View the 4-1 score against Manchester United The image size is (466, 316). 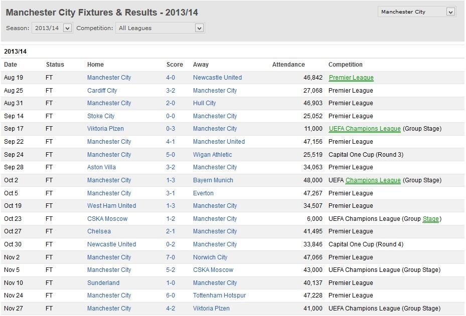(x=171, y=142)
